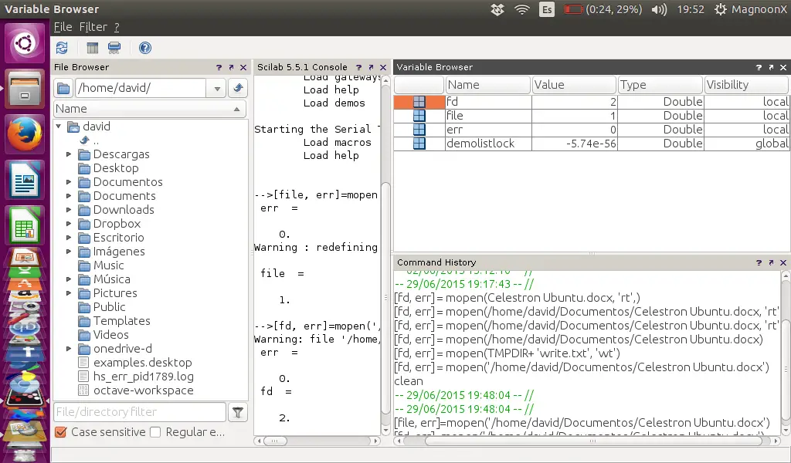791x463 pixels.
Task: Open LibreOffice Writer from the launcher
Action: tap(24, 180)
